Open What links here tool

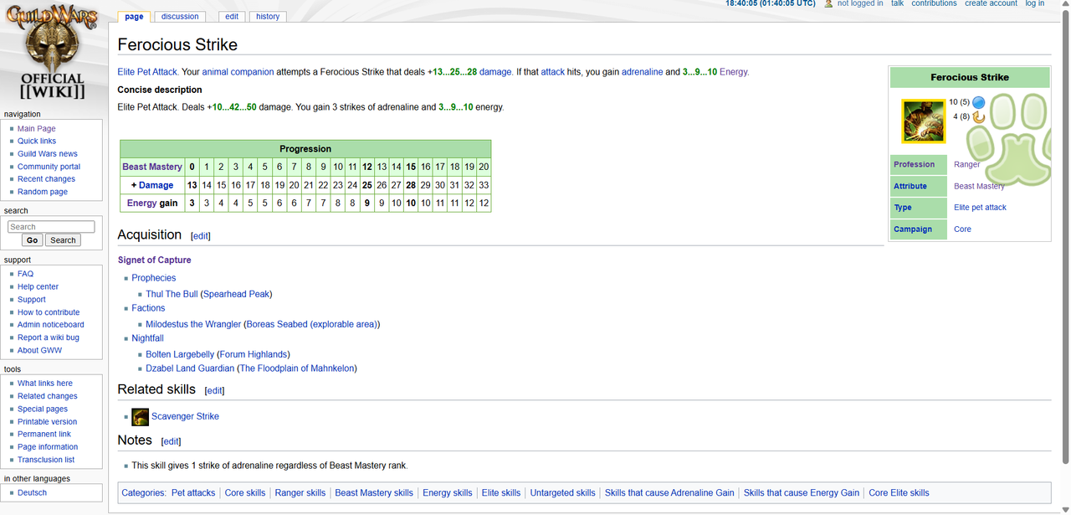click(x=45, y=384)
